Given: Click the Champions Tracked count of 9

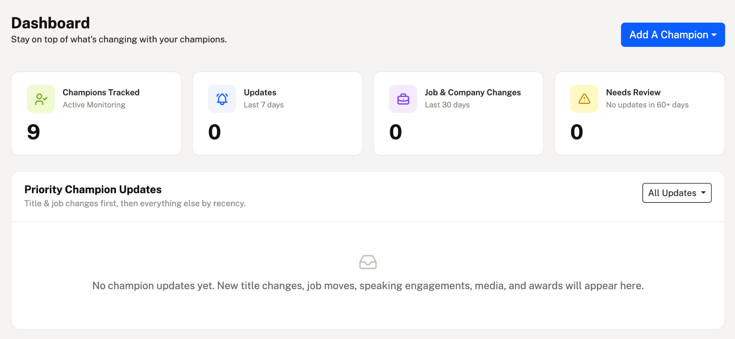Looking at the screenshot, I should [33, 132].
